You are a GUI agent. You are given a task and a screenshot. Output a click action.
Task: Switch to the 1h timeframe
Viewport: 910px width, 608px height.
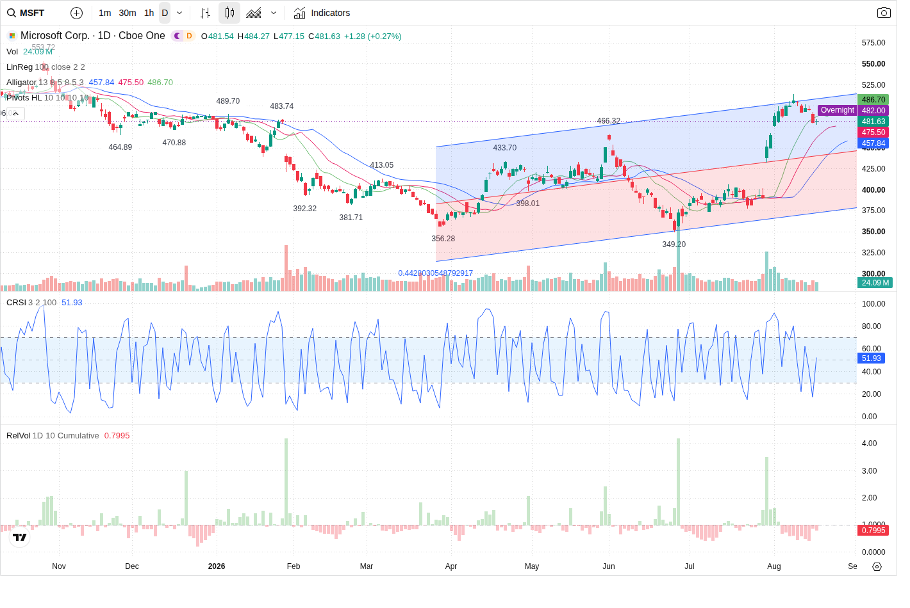pos(149,13)
